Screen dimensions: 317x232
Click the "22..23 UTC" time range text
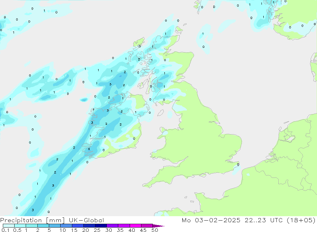coord(263,220)
